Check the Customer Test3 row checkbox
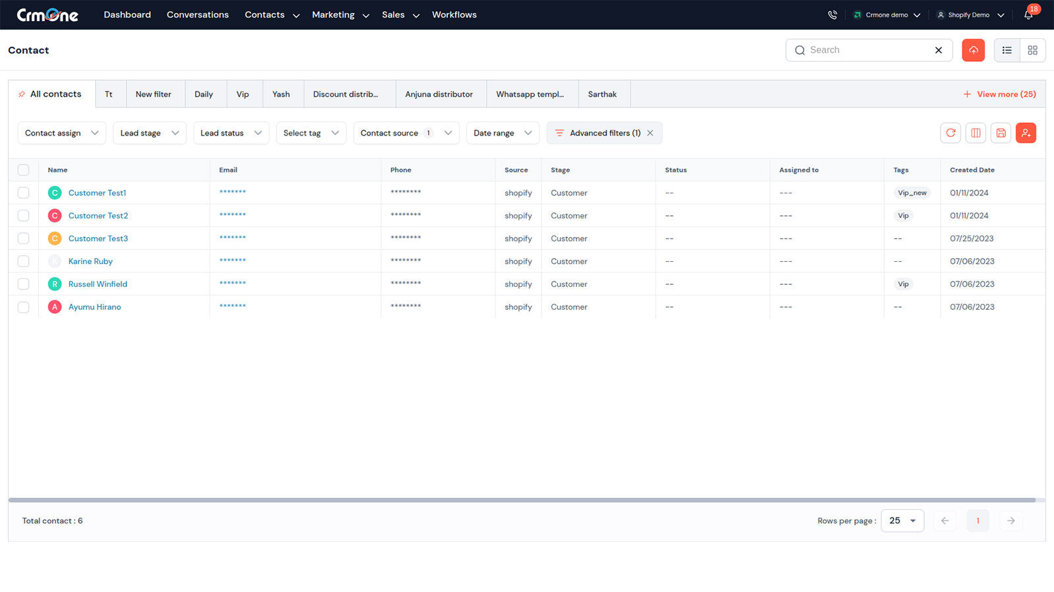Screen dimensions: 1054x592 point(24,238)
